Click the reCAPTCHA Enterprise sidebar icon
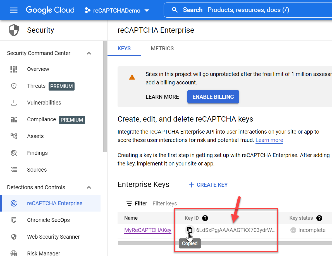 click(x=14, y=203)
